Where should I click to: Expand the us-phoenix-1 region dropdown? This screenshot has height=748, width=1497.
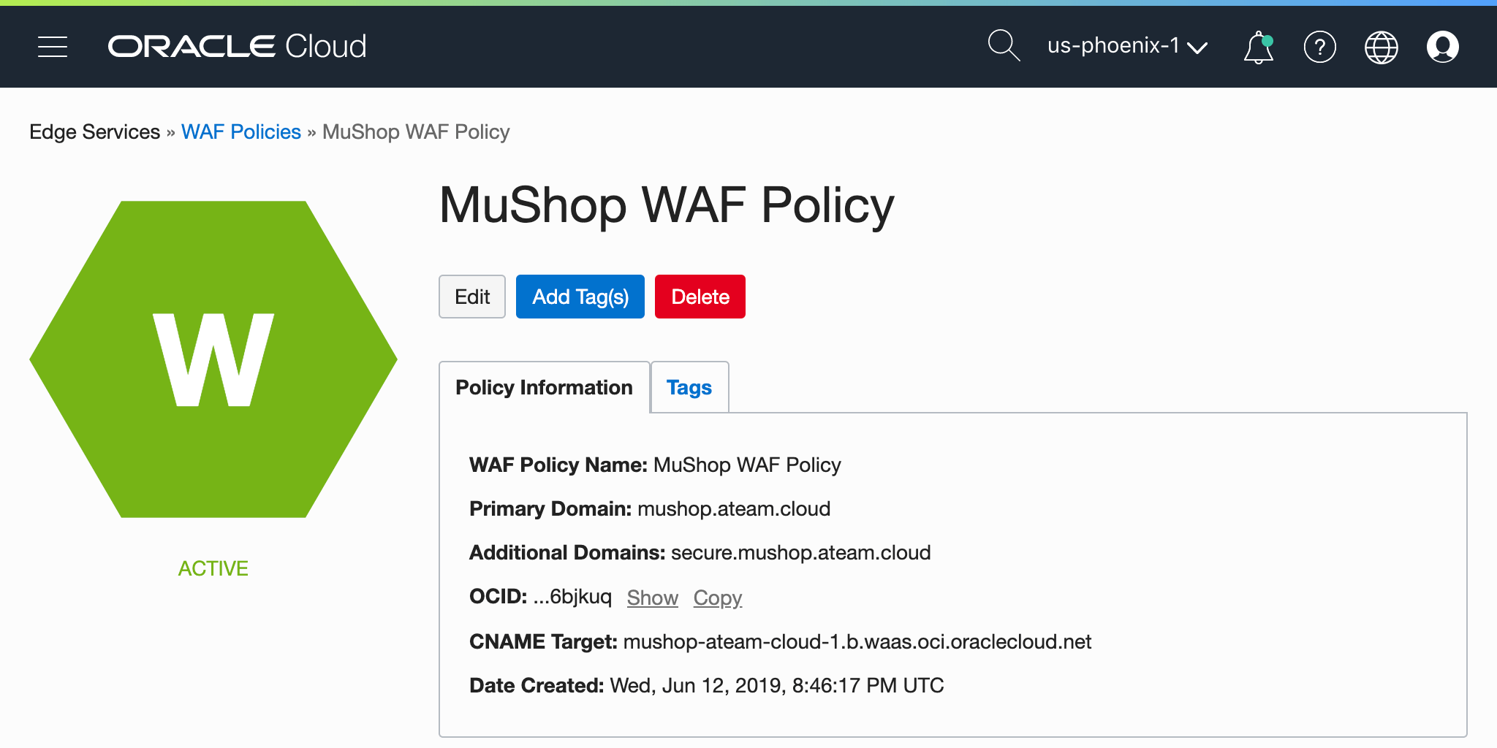1126,47
